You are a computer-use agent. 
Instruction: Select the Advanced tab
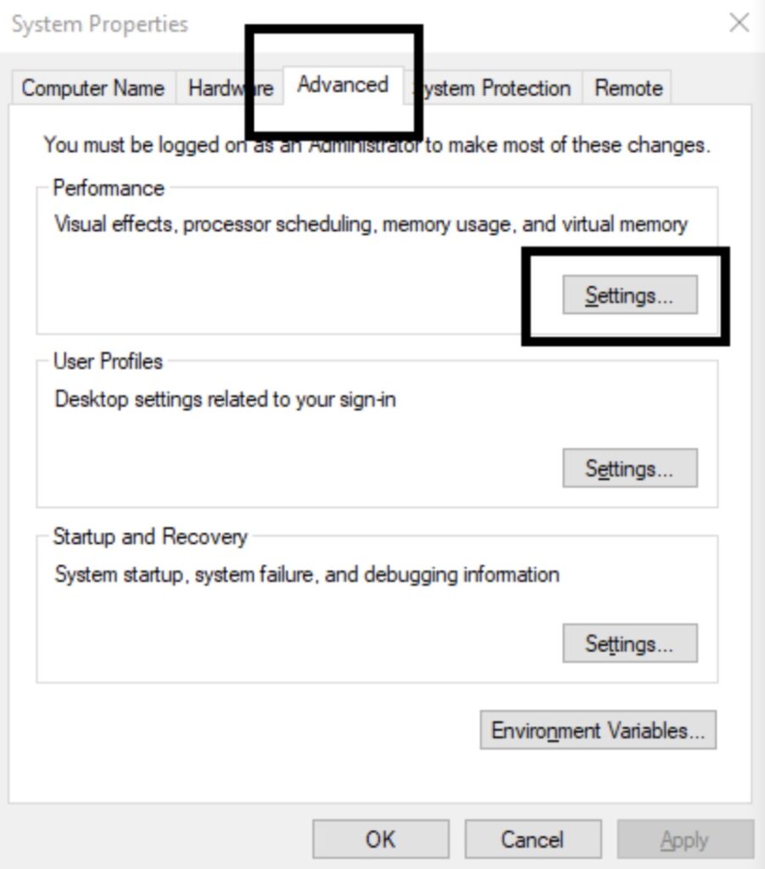[x=343, y=85]
